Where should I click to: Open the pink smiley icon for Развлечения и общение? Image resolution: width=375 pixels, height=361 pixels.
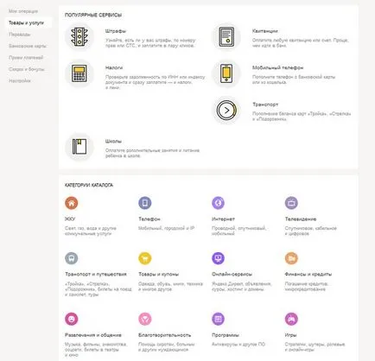pyautogui.click(x=72, y=319)
